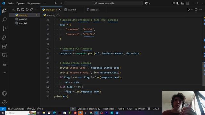
Task: Show hidden menu bar items
Action: [x=45, y=3]
